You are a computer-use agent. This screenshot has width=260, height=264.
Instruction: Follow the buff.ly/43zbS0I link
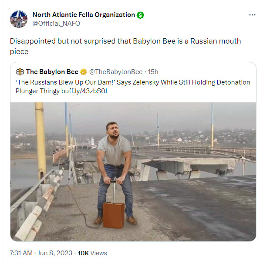[x=84, y=91]
